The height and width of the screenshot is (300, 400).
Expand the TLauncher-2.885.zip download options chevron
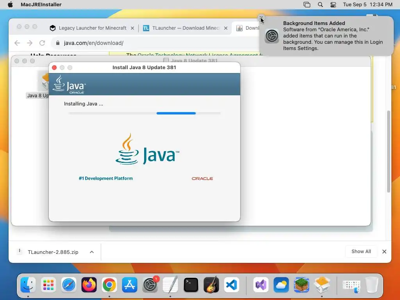(x=92, y=252)
